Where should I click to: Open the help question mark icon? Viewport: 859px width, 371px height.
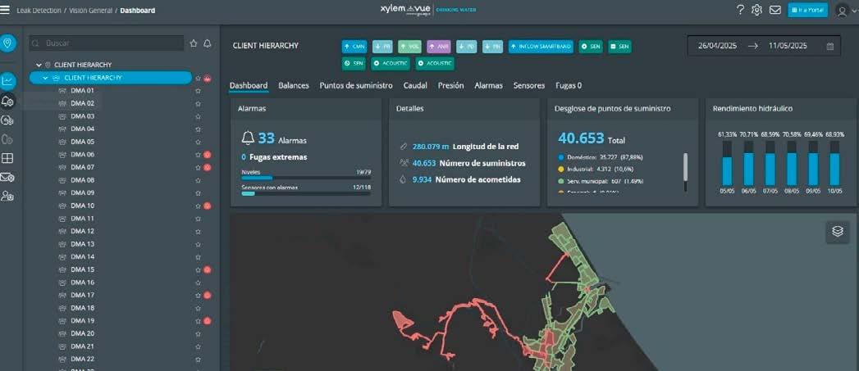point(740,10)
